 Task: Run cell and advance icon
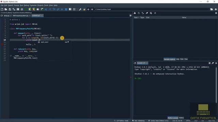pyautogui.click(x=34, y=9)
